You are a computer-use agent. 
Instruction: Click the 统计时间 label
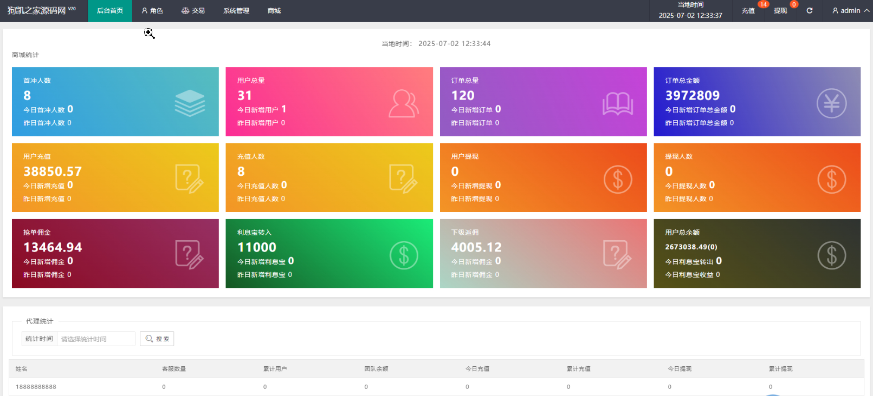39,339
